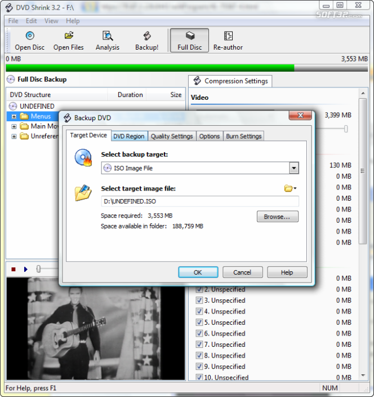Confirm the backup with OK
This screenshot has height=397, width=374.
click(x=198, y=272)
